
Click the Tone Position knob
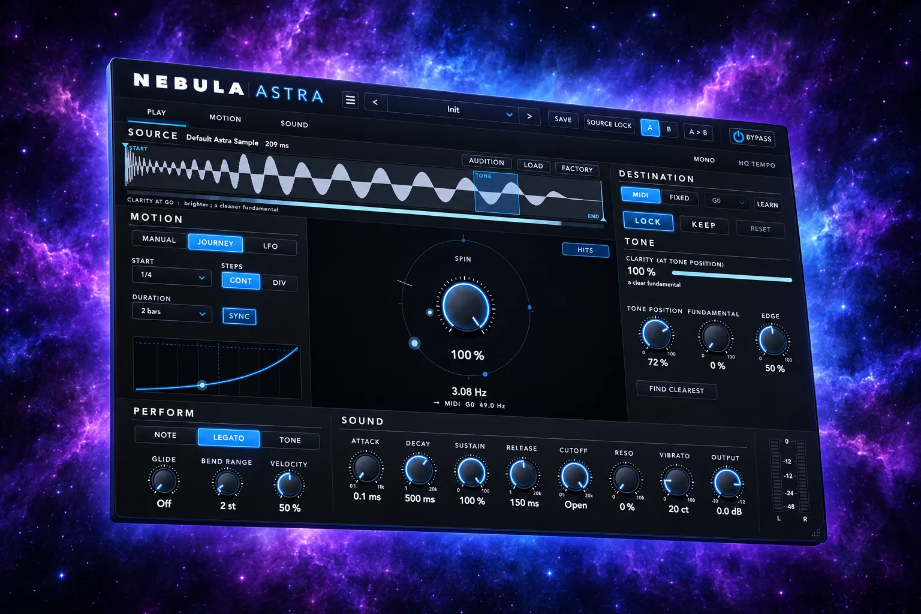click(x=656, y=334)
